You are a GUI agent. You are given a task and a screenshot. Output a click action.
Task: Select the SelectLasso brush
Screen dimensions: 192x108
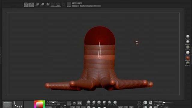coord(139,103)
